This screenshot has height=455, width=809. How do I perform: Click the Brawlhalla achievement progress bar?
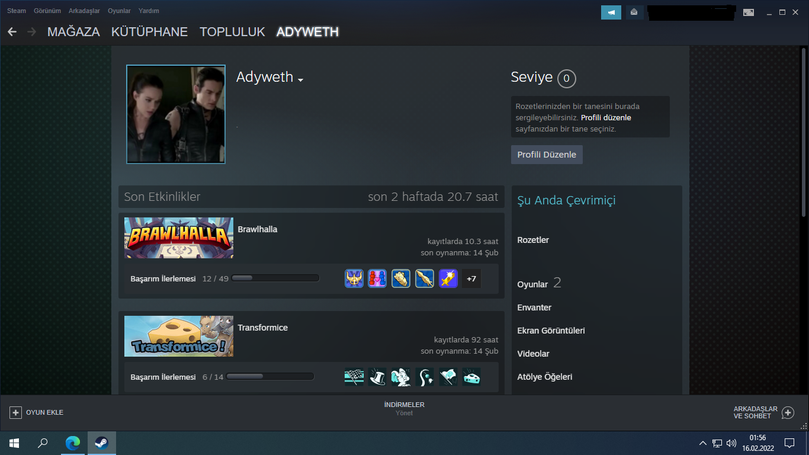(275, 278)
